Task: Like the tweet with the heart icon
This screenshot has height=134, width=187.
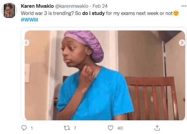Action: pyautogui.click(x=110, y=128)
